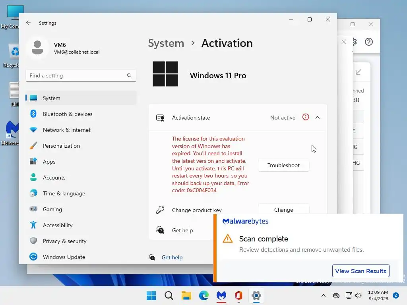Select System in the Settings sidebar
This screenshot has height=305, width=407.
[81, 98]
